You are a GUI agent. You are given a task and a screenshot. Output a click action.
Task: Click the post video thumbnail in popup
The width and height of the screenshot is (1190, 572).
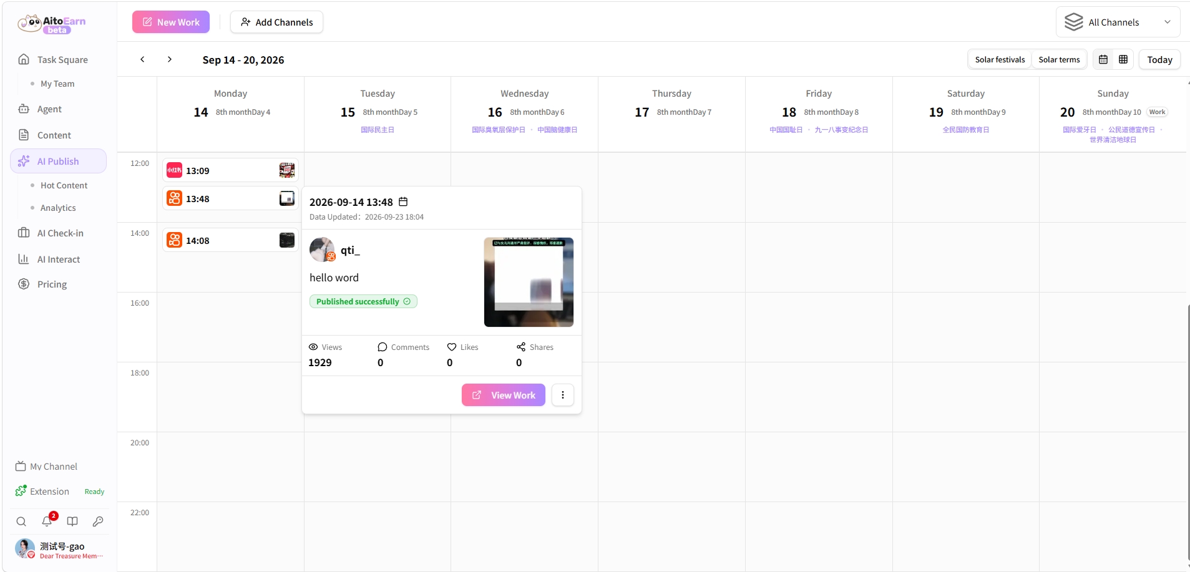click(529, 282)
